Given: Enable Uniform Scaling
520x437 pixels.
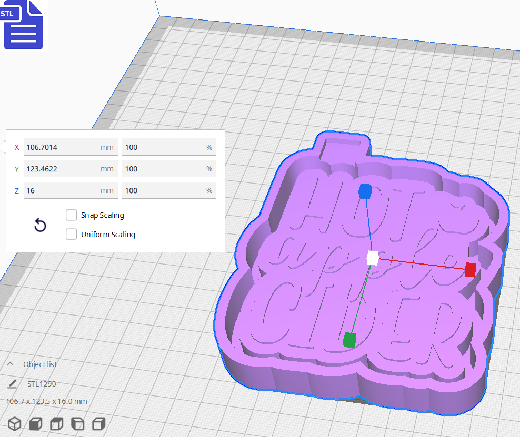Looking at the screenshot, I should [x=72, y=234].
